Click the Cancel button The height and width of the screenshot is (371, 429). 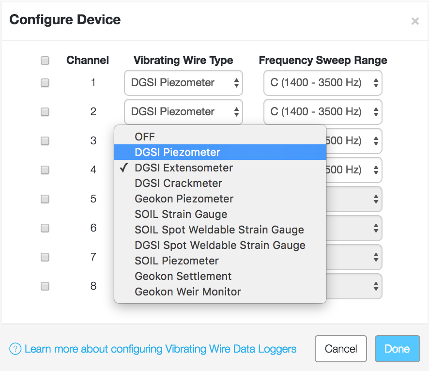click(x=340, y=349)
